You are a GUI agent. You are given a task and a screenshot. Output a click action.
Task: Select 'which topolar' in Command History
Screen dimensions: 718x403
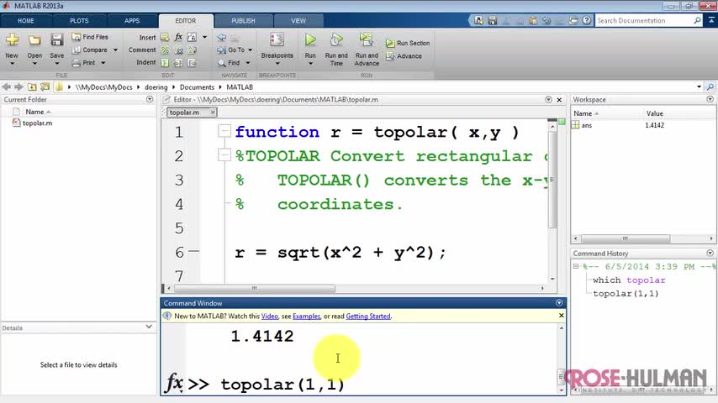[629, 280]
